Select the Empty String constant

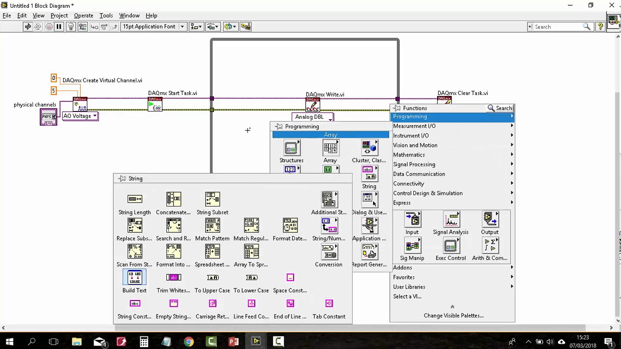173,303
